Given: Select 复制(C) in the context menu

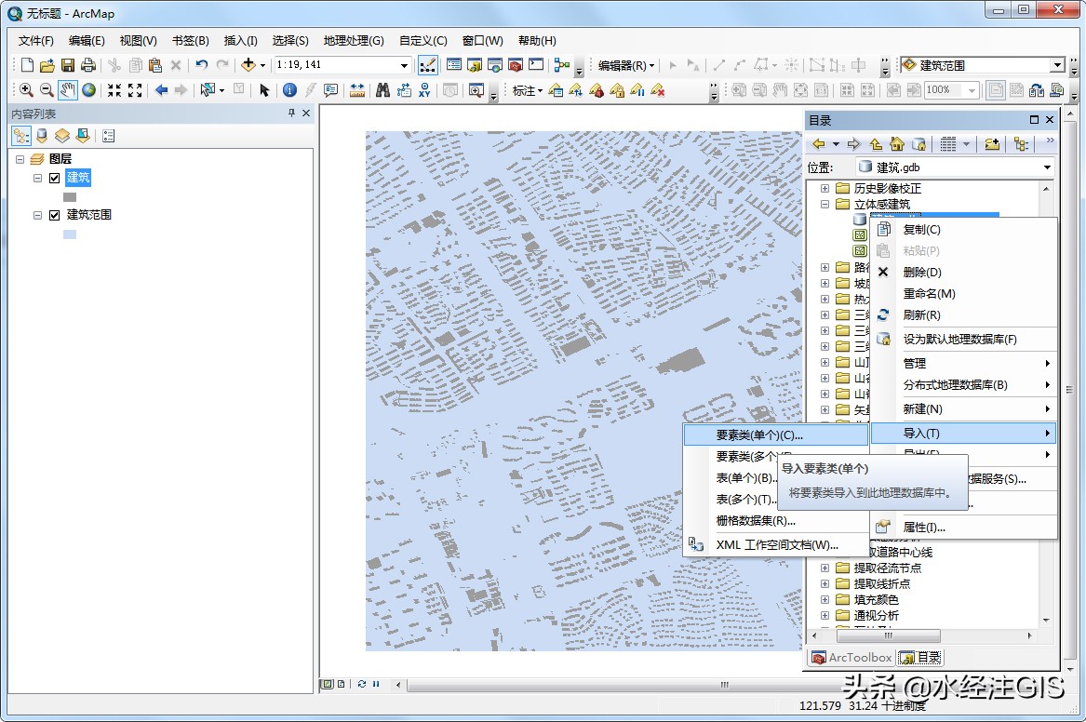Looking at the screenshot, I should [x=963, y=229].
